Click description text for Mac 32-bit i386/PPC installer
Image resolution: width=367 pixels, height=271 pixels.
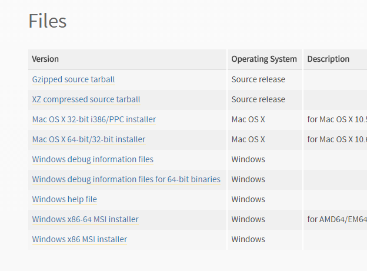click(336, 119)
